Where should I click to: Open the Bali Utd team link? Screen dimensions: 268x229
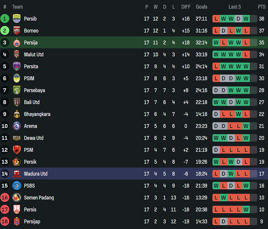pos(32,102)
